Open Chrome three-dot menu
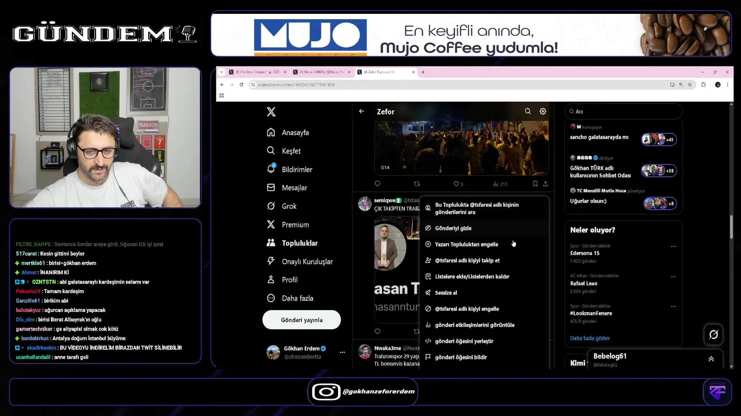 [728, 84]
